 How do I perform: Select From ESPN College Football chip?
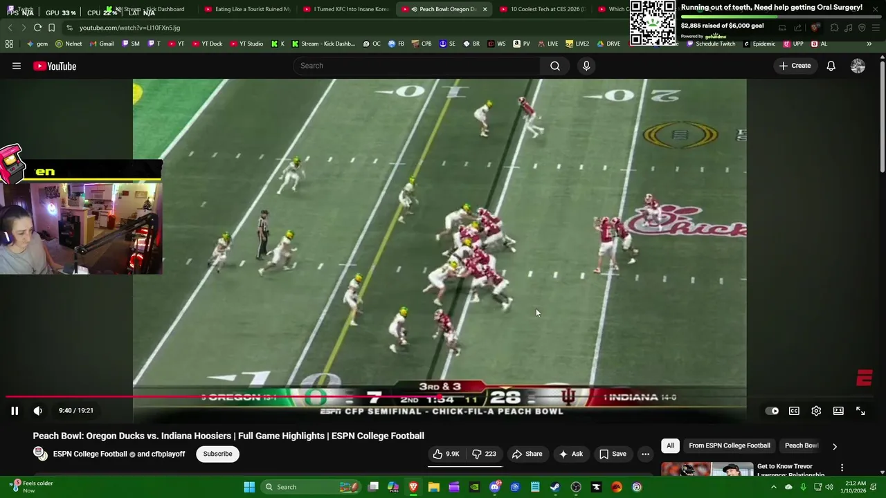click(x=730, y=445)
